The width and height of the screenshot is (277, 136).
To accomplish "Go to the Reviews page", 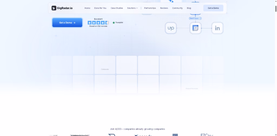I will 164,8.
